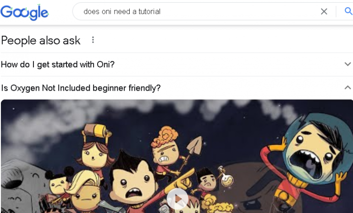Open the question How do I get started with Oni?
This screenshot has height=213, width=353.
(58, 65)
